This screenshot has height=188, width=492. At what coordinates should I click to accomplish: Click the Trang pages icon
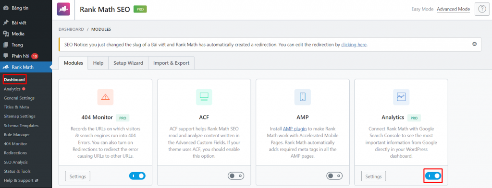pyautogui.click(x=6, y=45)
